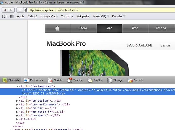Expand the pn-built-in li node
The width and height of the screenshot is (175, 130).
(17, 112)
